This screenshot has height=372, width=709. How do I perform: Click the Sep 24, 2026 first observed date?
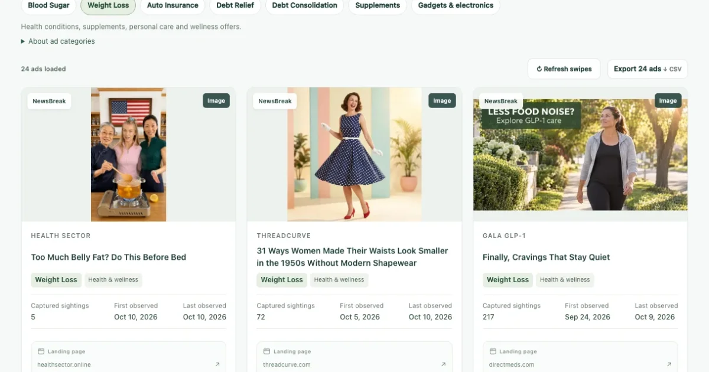587,317
